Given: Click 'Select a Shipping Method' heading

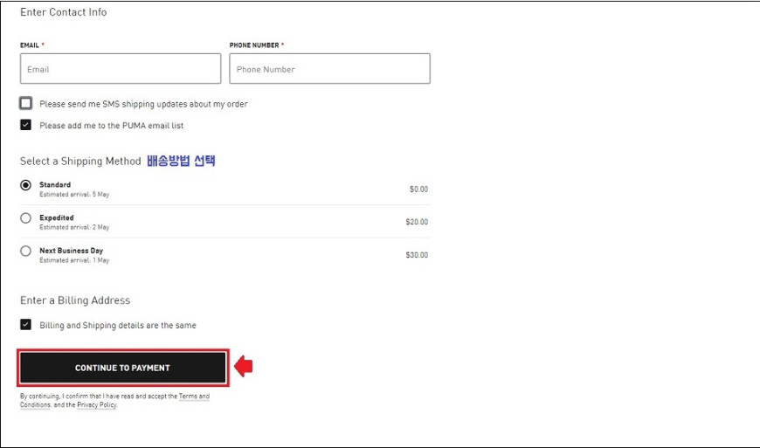Looking at the screenshot, I should coord(80,162).
